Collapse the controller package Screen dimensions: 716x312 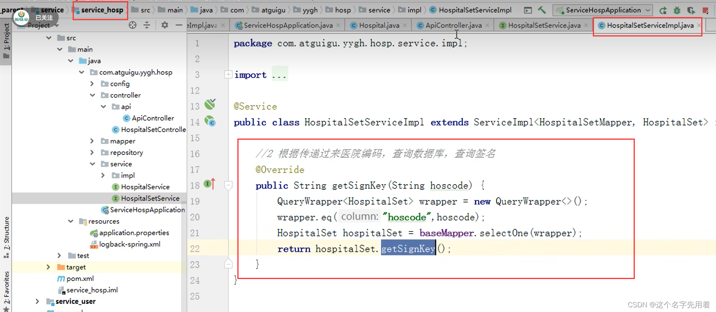click(x=92, y=95)
